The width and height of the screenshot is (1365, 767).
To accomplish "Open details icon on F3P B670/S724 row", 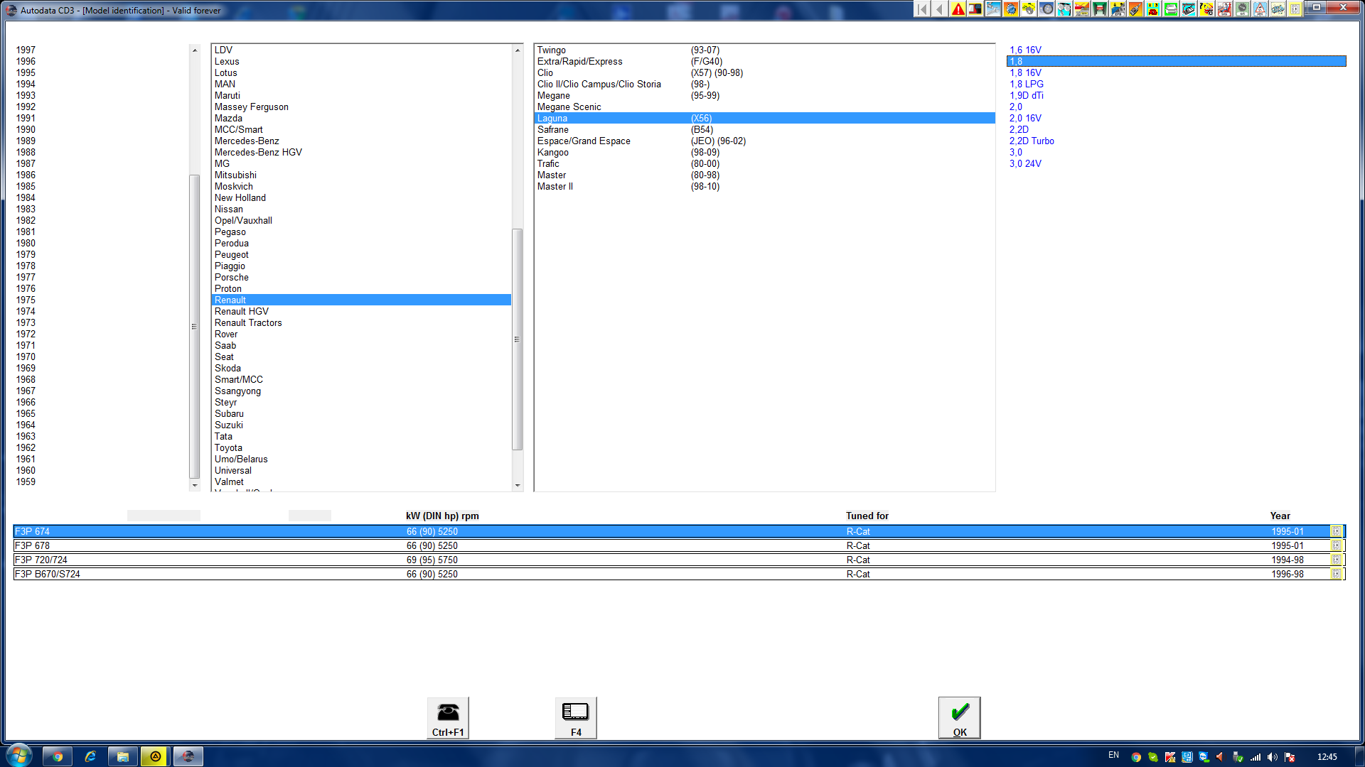I will click(x=1336, y=574).
